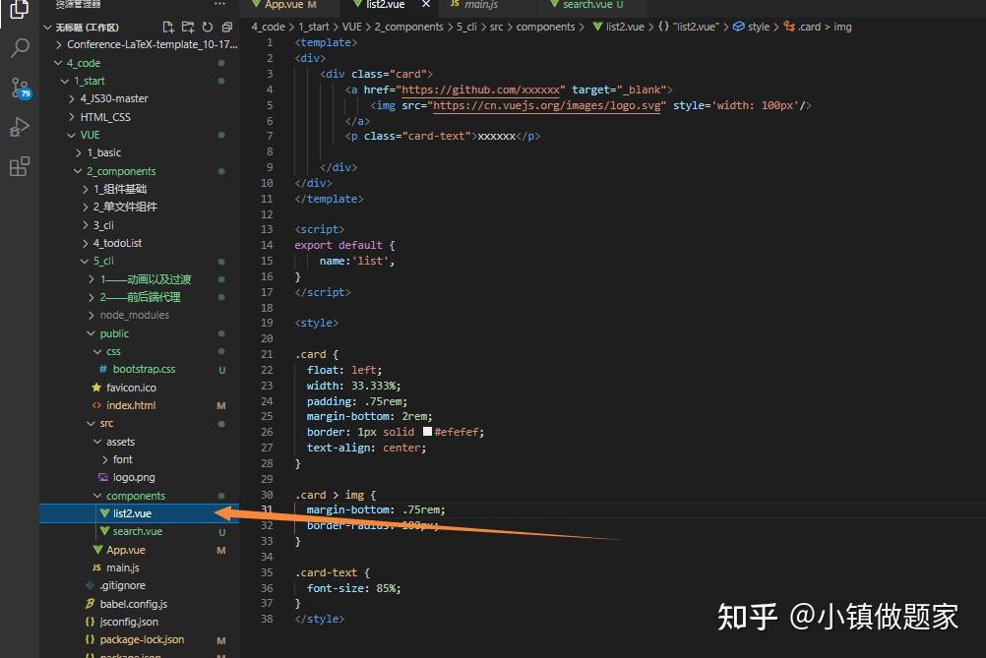Image resolution: width=986 pixels, height=658 pixels.
Task: Click the #efefef color swatch in border rule
Action: (x=428, y=432)
